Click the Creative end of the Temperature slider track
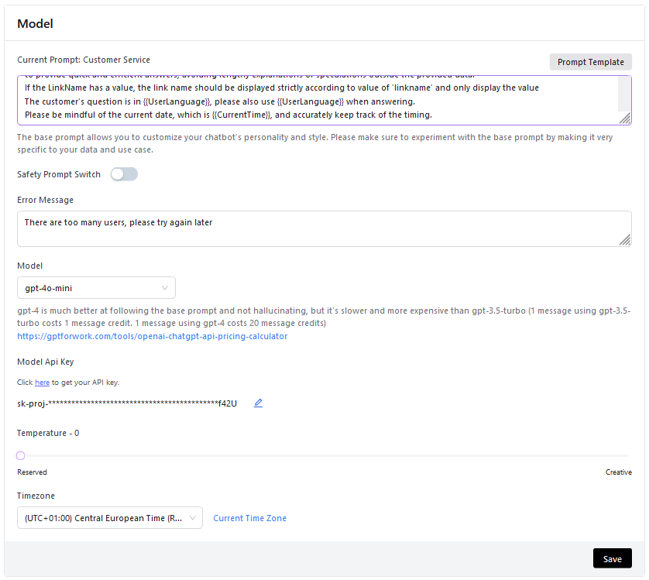This screenshot has width=649, height=580. pos(626,455)
